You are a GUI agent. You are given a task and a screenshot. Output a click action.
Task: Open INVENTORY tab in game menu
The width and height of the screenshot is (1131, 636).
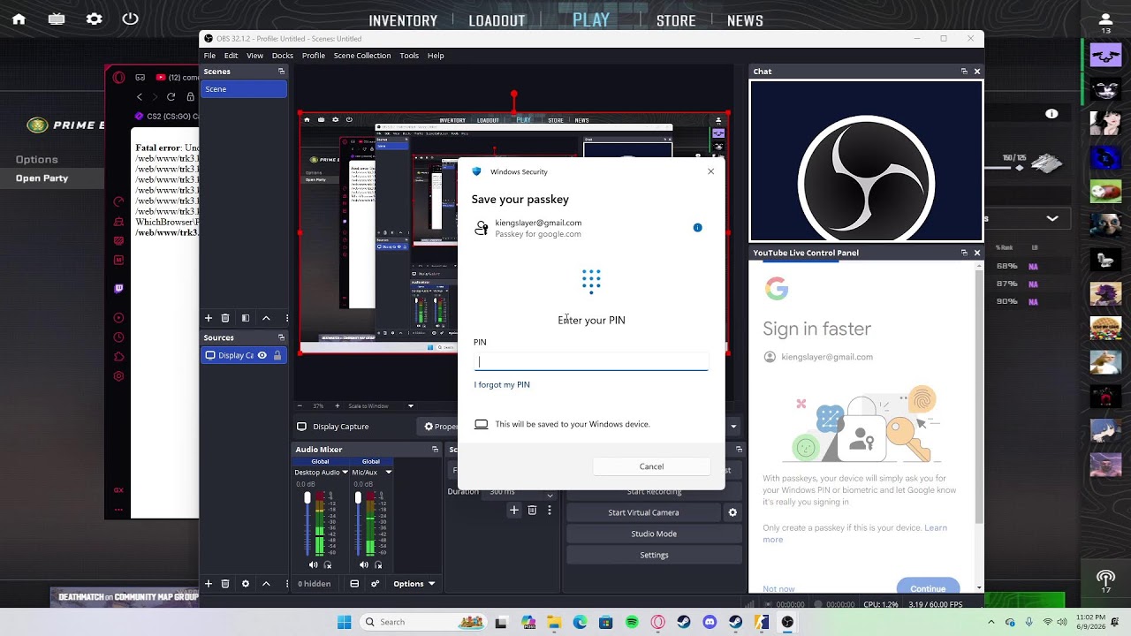(x=403, y=21)
